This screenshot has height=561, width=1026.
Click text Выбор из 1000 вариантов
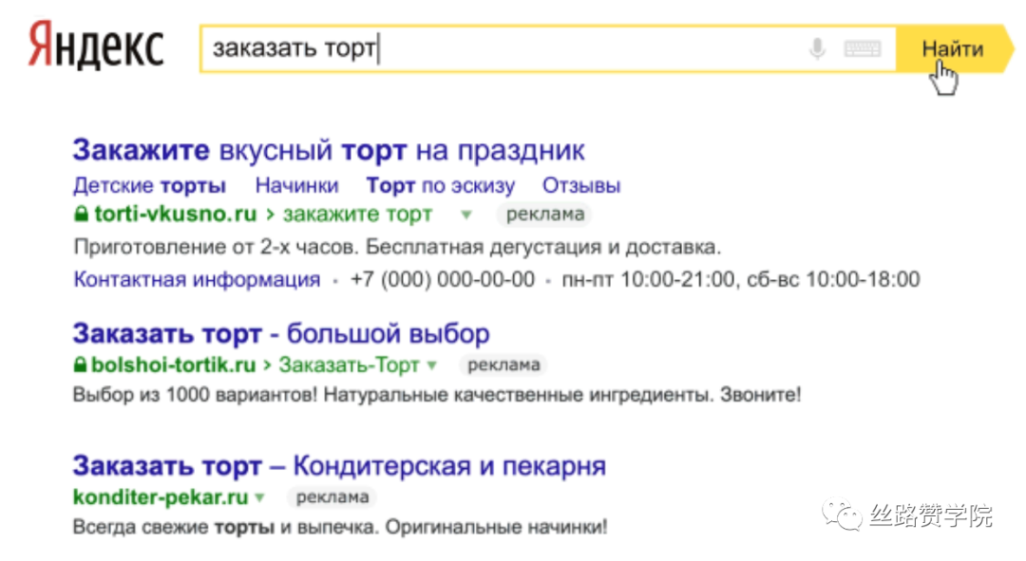pos(195,395)
